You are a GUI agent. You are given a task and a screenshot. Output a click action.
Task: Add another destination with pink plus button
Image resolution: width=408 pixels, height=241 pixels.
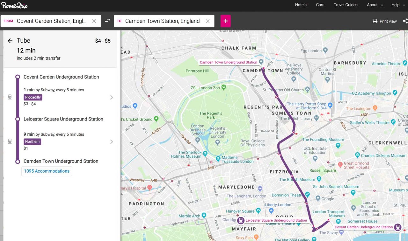[x=225, y=21]
